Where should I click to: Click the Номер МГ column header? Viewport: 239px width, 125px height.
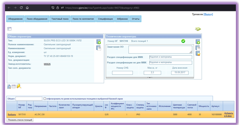click(x=22, y=106)
